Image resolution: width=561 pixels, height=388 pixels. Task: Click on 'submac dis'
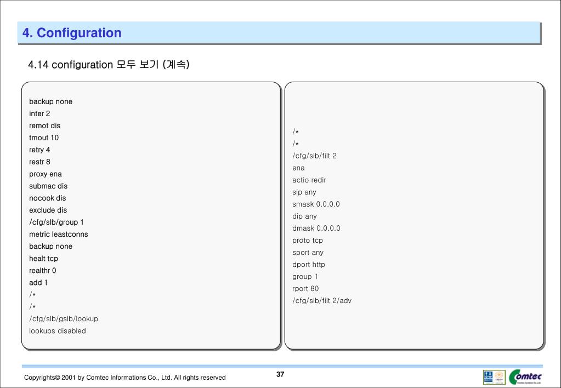(x=48, y=186)
